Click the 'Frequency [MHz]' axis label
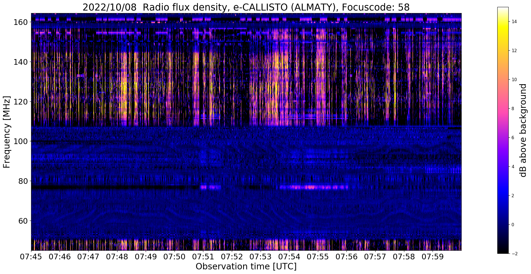This screenshot has height=274, width=531. pyautogui.click(x=7, y=132)
